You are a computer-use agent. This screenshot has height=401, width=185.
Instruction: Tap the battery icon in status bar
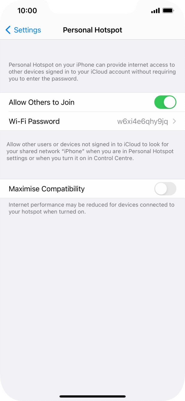[x=168, y=11]
